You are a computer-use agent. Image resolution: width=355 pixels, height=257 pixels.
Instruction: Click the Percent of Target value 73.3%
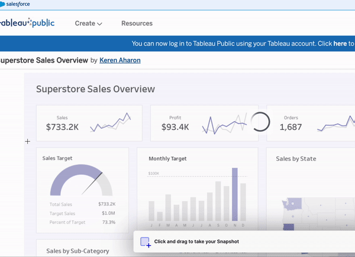coord(109,222)
